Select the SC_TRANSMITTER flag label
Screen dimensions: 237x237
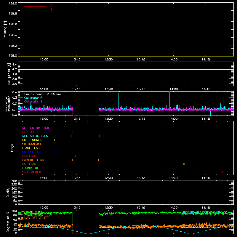[34, 144]
